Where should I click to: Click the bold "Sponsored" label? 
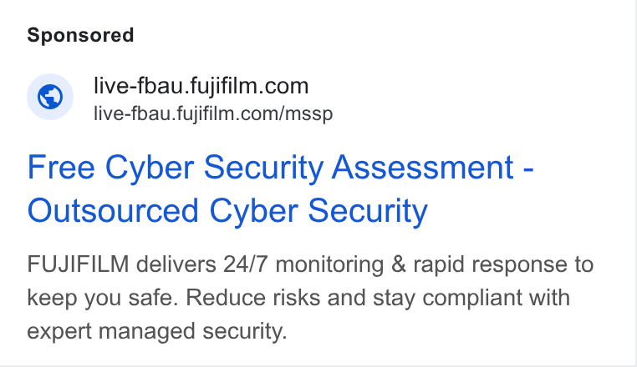pos(80,35)
